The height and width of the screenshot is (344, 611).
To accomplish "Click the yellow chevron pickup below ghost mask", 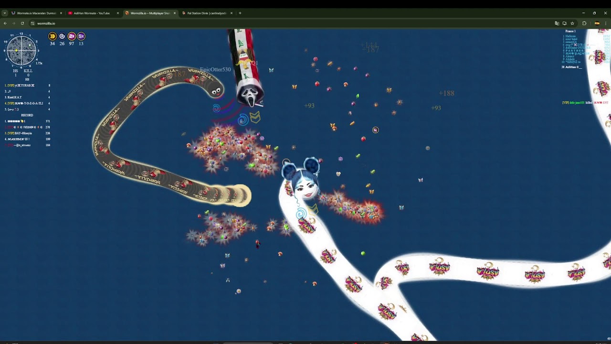I will click(x=255, y=117).
